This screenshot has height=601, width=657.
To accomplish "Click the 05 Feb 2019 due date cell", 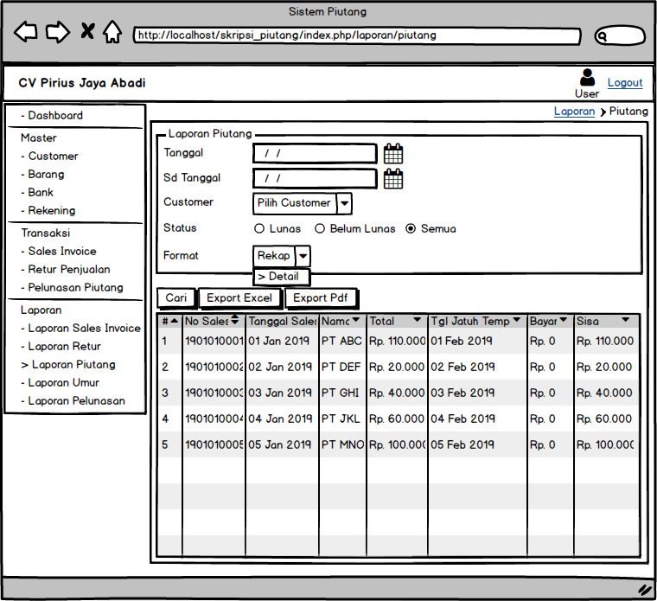I will [x=477, y=444].
